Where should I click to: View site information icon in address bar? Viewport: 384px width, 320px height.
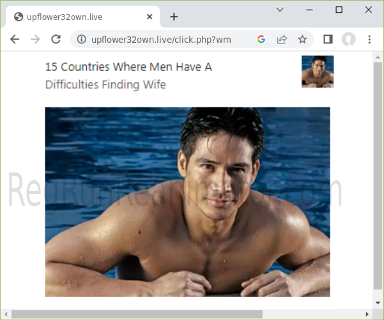pyautogui.click(x=81, y=40)
